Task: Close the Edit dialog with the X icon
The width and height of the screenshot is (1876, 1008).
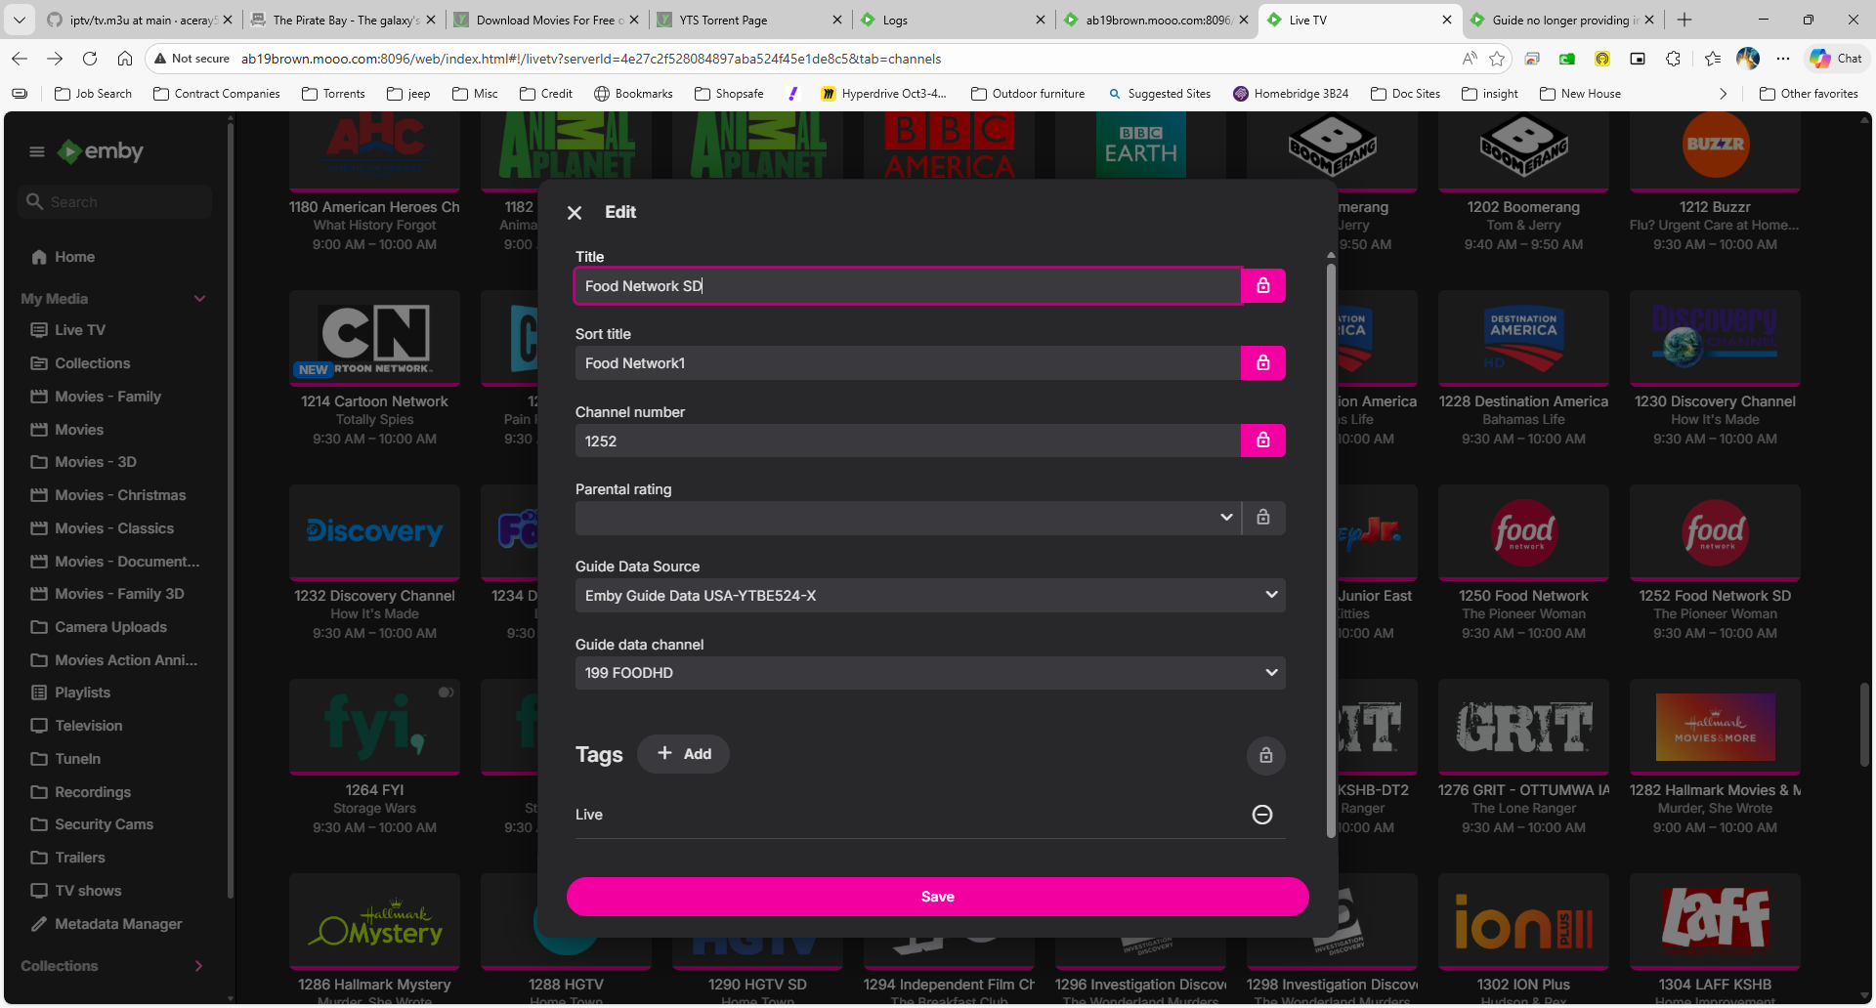Action: [575, 213]
